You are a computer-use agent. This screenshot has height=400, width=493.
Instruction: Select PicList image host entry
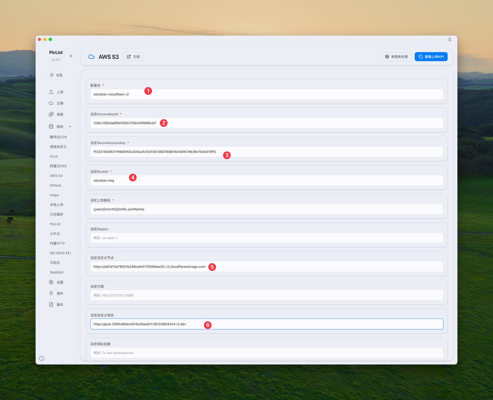click(x=55, y=224)
